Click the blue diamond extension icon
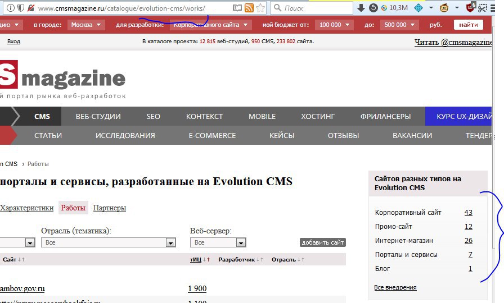The height and width of the screenshot is (303, 504). [x=418, y=8]
